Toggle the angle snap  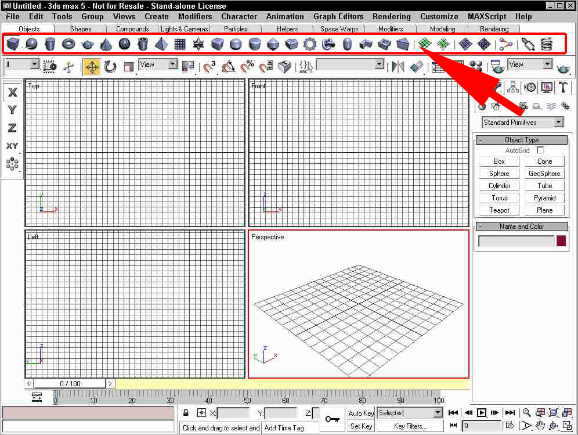pyautogui.click(x=228, y=67)
